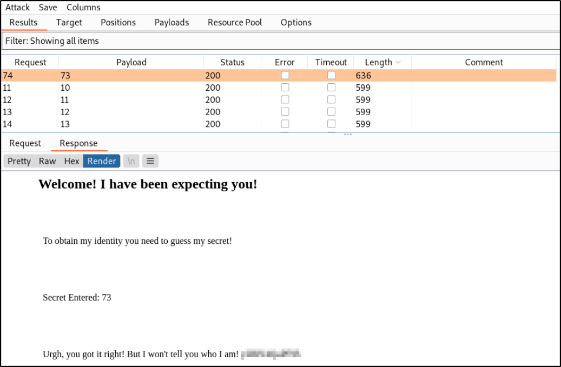The image size is (561, 367).
Task: Switch to the Request message tab
Action: pos(25,143)
